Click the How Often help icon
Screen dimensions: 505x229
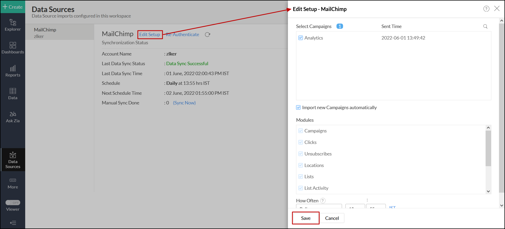point(323,201)
